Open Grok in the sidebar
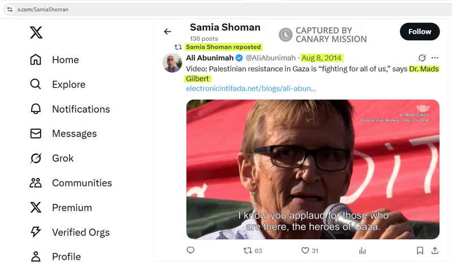This screenshot has width=452, height=262. pyautogui.click(x=36, y=158)
